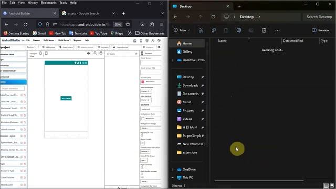336x189 pixels.
Task: Open Gallery in Explorer sidebar
Action: 187,51
